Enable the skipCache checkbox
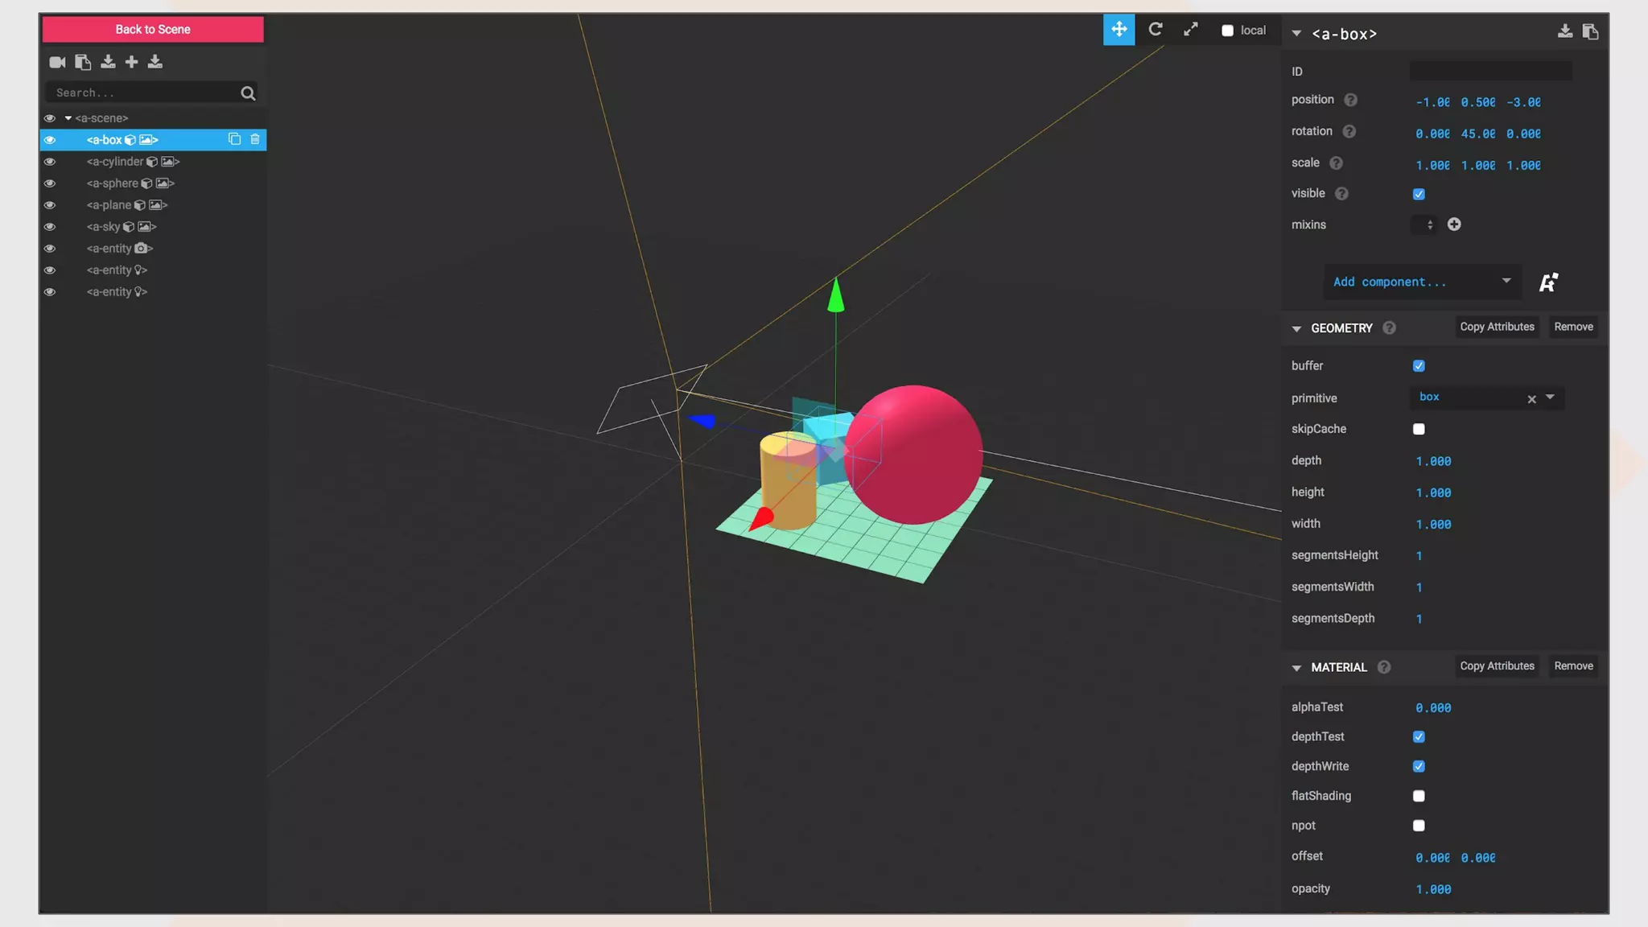Image resolution: width=1648 pixels, height=927 pixels. (x=1419, y=429)
